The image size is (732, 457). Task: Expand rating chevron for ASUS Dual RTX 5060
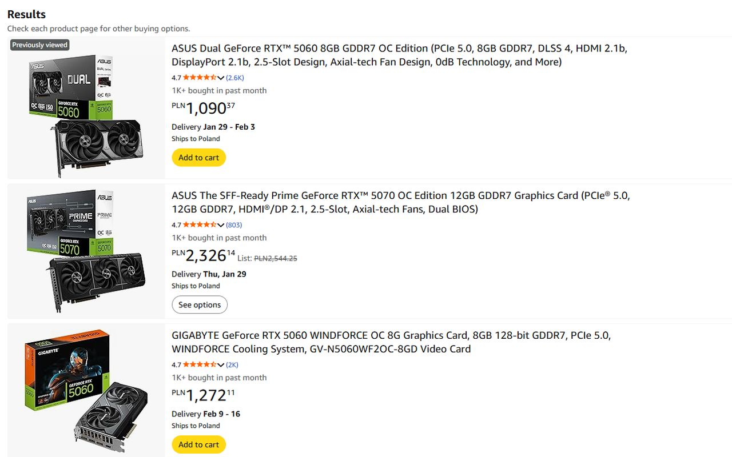pyautogui.click(x=221, y=78)
